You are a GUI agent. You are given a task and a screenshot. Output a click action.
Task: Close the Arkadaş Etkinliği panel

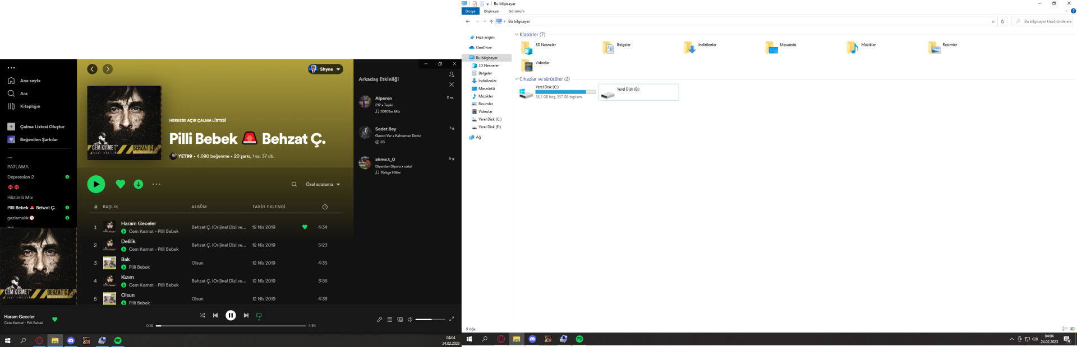[x=452, y=85]
